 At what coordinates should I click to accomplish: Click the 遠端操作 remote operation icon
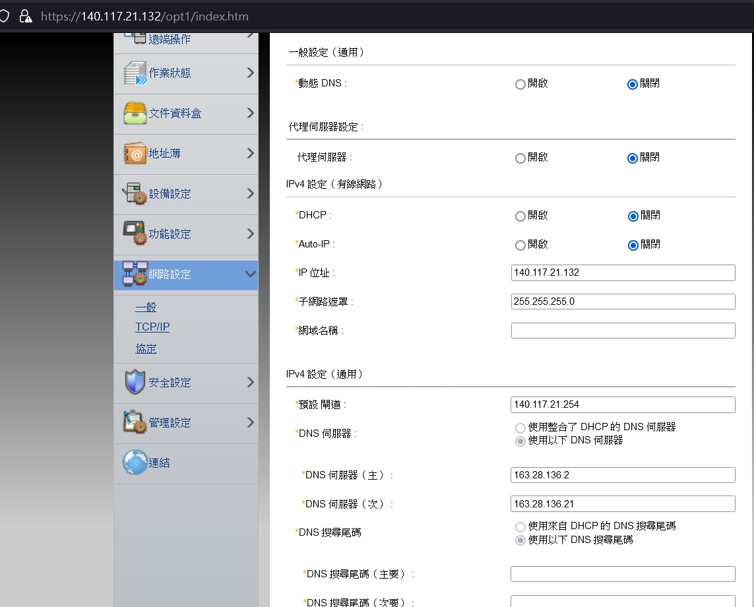[x=135, y=38]
